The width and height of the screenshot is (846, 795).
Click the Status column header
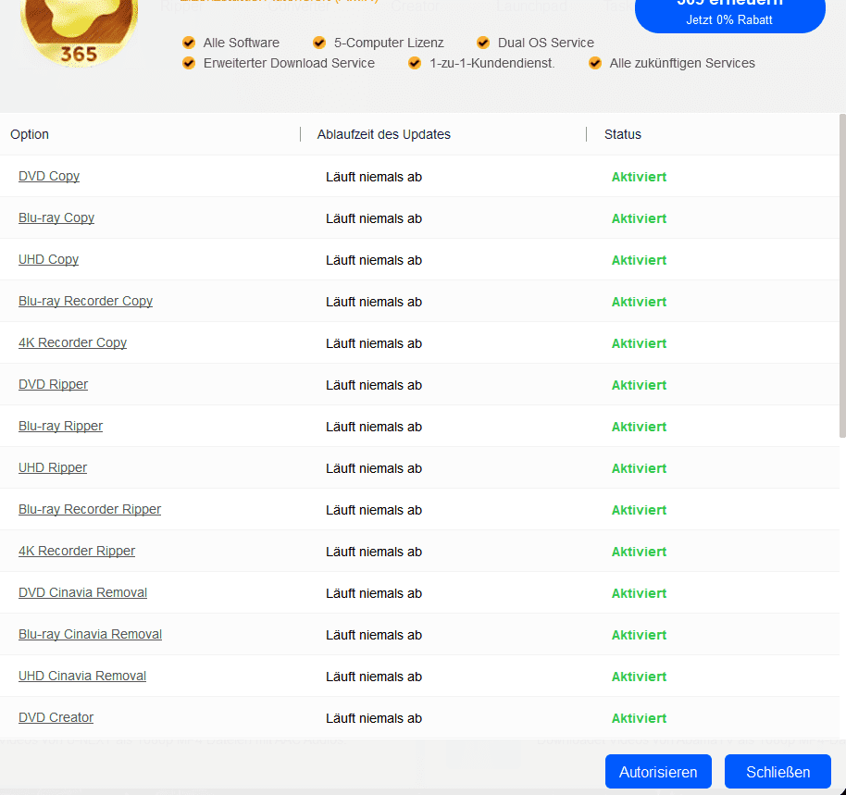coord(623,134)
